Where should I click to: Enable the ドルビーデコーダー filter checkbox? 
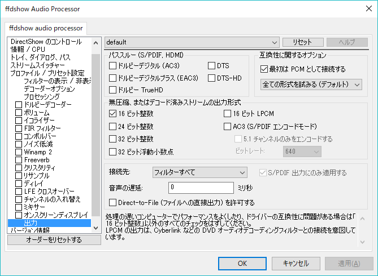[x=19, y=105]
